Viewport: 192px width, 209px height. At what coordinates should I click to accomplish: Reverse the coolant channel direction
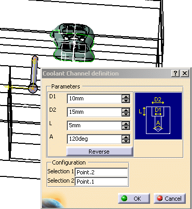(x=99, y=152)
